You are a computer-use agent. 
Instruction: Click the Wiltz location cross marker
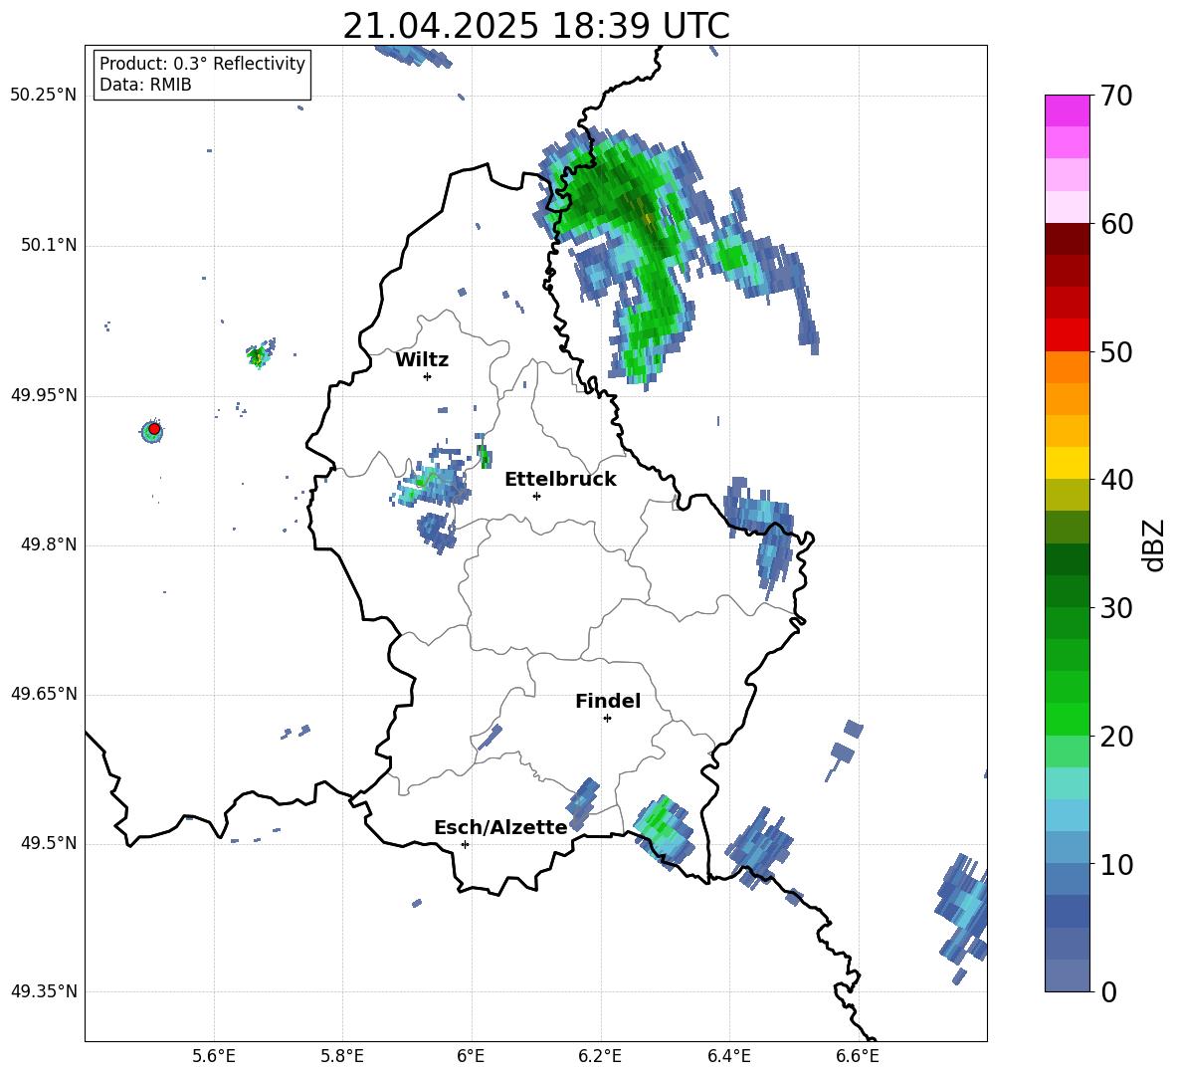click(427, 376)
